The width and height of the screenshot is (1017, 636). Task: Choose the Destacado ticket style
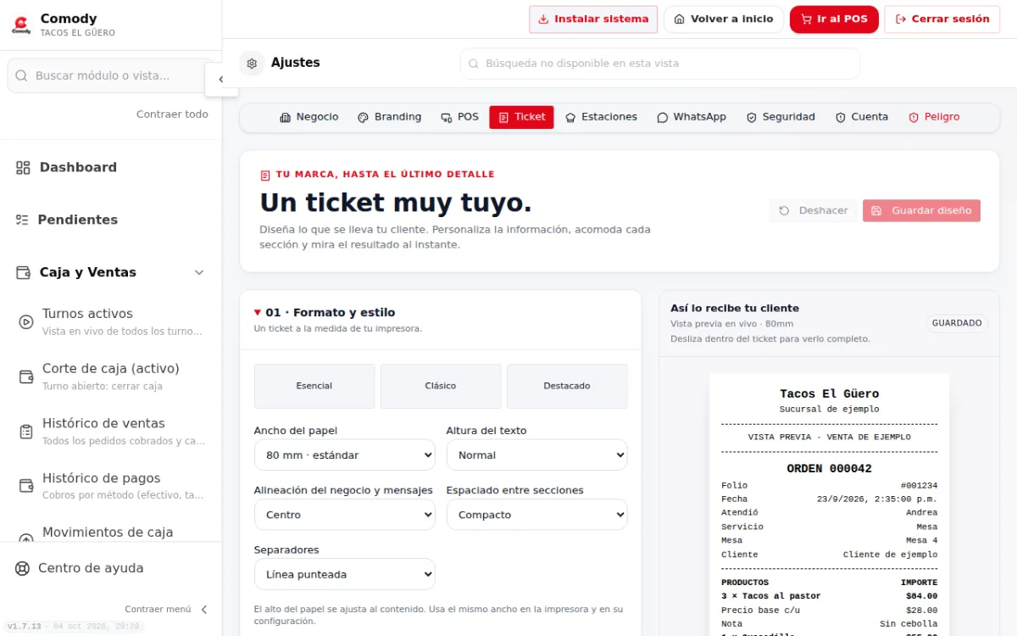coord(567,386)
